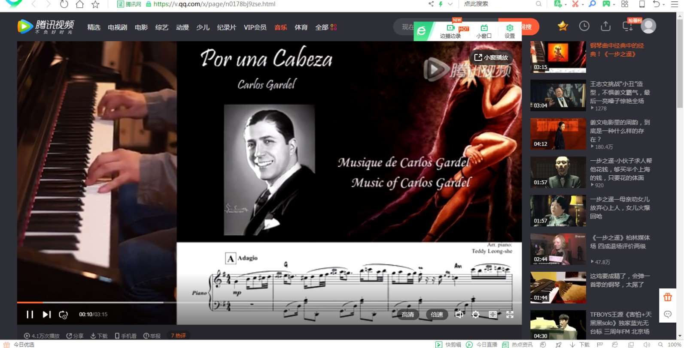Reload the page with refresh icon
Image resolution: width=687 pixels, height=348 pixels.
[x=64, y=4]
